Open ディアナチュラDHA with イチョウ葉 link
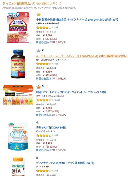The width and height of the screenshot is (128, 176). (x=65, y=163)
